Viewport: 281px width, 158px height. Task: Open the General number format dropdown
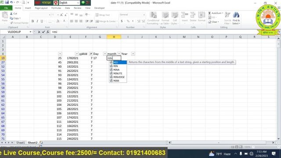click(x=144, y=14)
